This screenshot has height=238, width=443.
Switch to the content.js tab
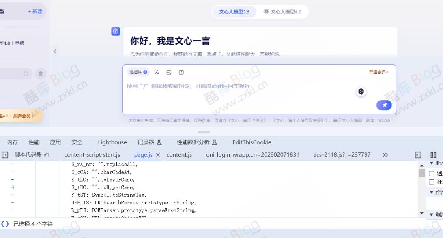click(180, 154)
